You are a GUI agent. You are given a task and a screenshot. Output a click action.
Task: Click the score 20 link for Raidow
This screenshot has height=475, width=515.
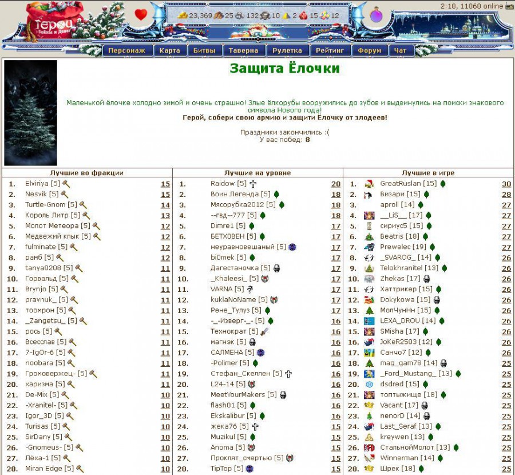(x=336, y=184)
